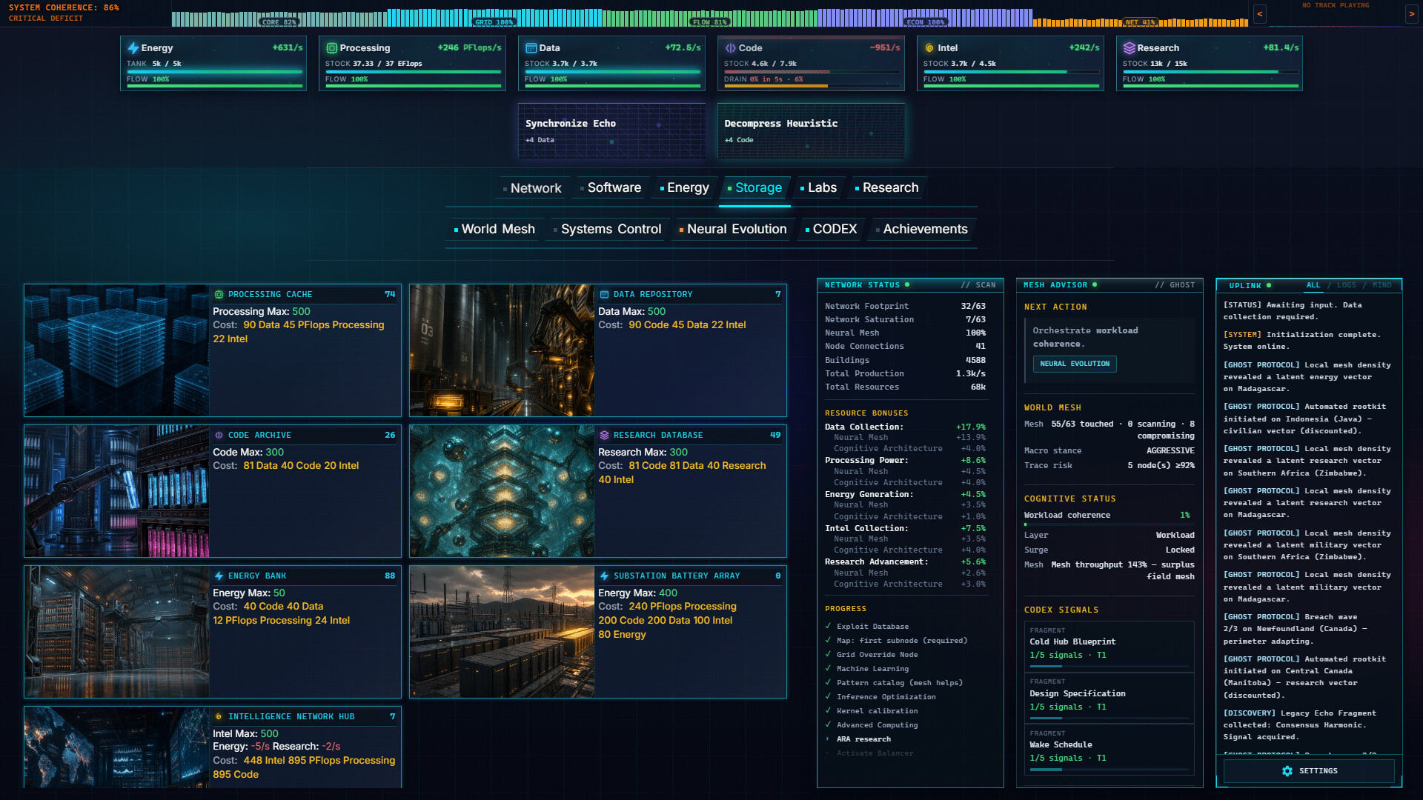Image resolution: width=1423 pixels, height=800 pixels.
Task: Open the Cold Hub Blueprint fragment
Action: pyautogui.click(x=1109, y=646)
